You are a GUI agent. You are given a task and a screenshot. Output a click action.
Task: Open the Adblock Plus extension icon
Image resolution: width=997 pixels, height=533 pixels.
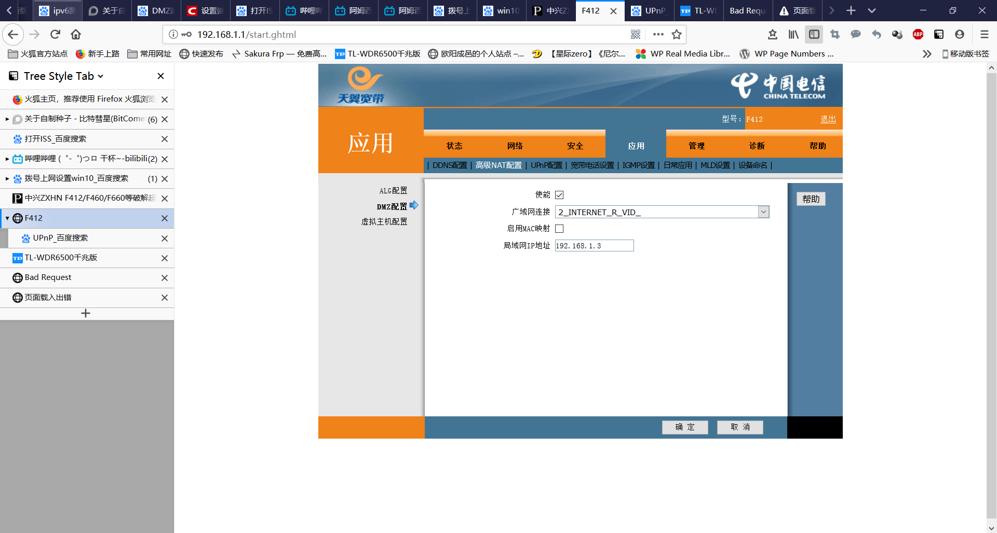click(918, 34)
